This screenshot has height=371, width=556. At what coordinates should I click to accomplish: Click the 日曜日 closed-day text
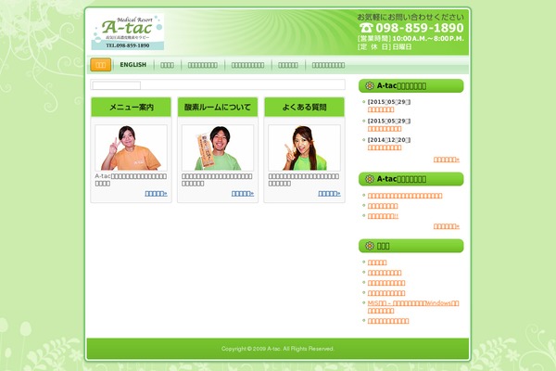coord(402,47)
